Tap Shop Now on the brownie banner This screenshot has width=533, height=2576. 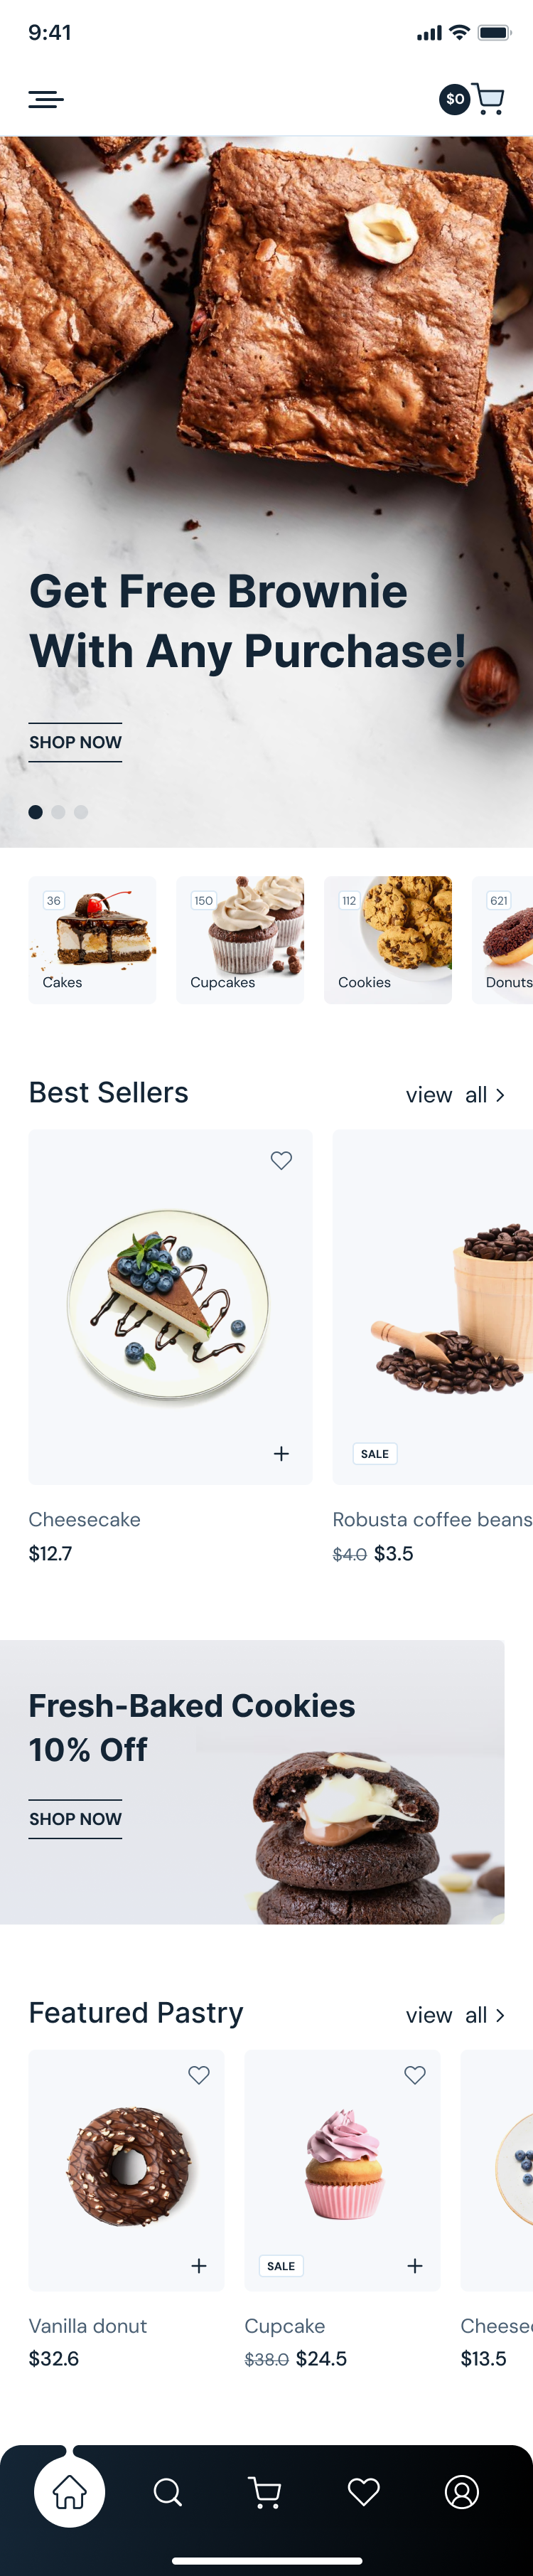tap(75, 742)
